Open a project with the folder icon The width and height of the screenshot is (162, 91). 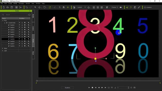pos(8,7)
